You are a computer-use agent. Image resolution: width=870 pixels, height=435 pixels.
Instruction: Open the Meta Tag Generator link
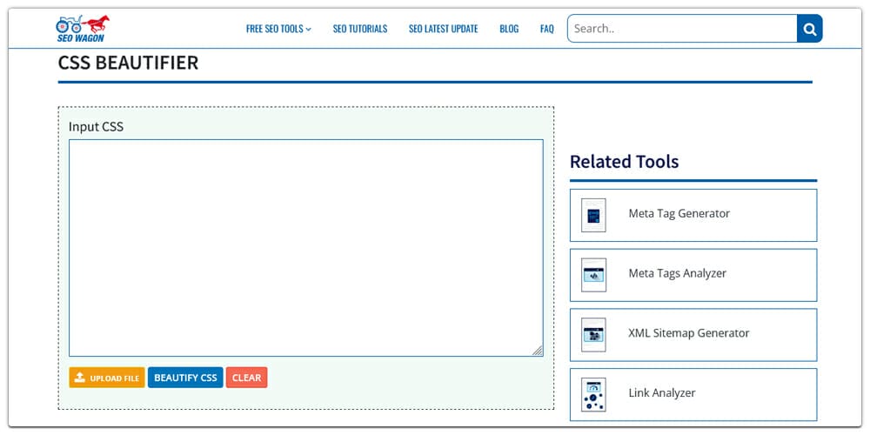pyautogui.click(x=679, y=214)
